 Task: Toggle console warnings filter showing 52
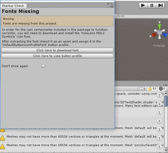coord(152,89)
